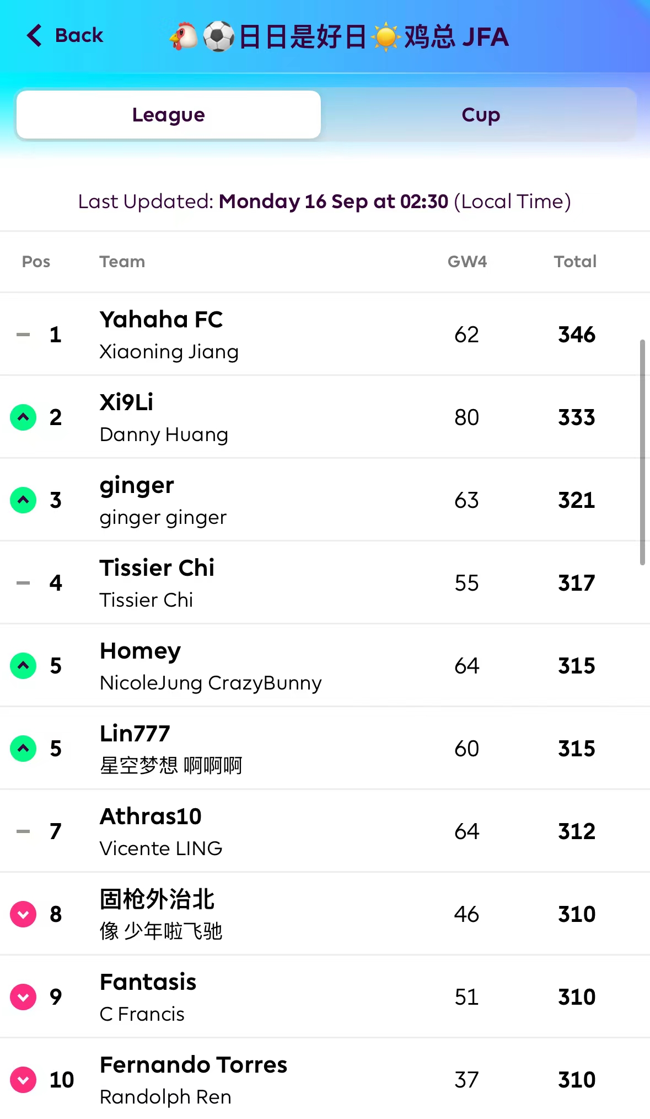Open Athras10 team entry

(151, 817)
